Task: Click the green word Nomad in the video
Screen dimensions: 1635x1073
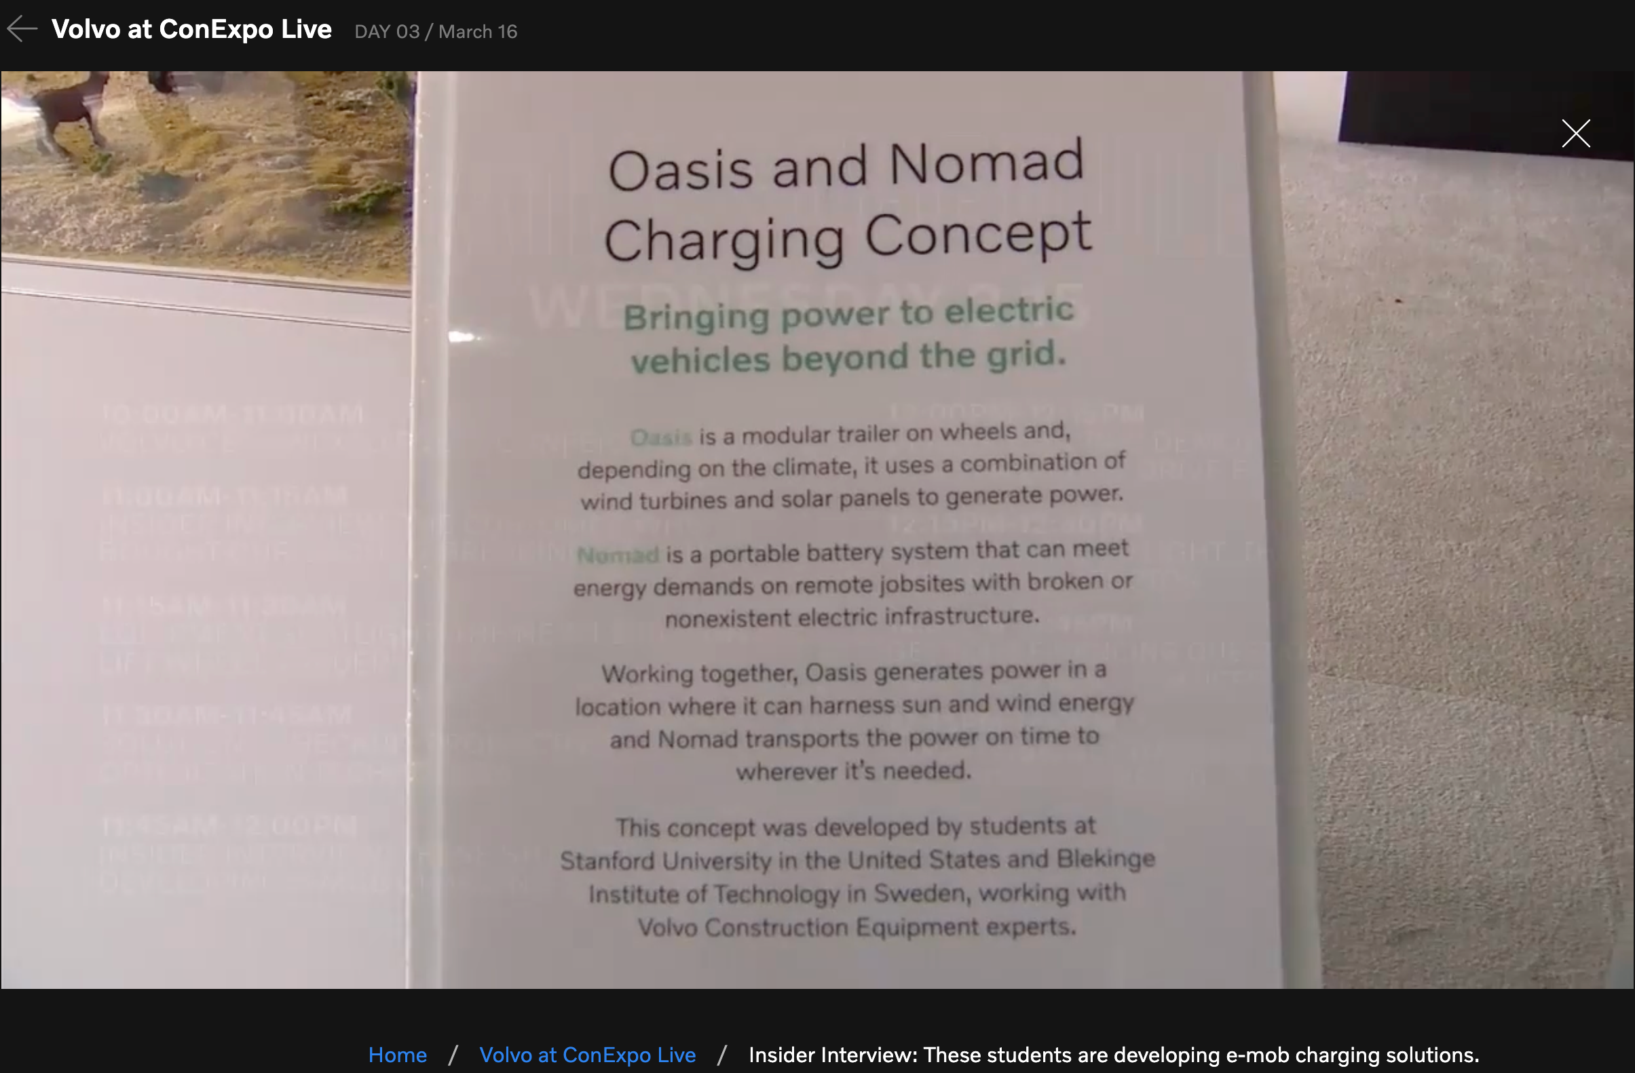Action: (x=618, y=555)
